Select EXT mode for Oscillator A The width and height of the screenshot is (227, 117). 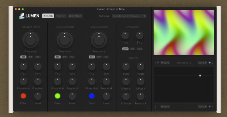pos(30,57)
